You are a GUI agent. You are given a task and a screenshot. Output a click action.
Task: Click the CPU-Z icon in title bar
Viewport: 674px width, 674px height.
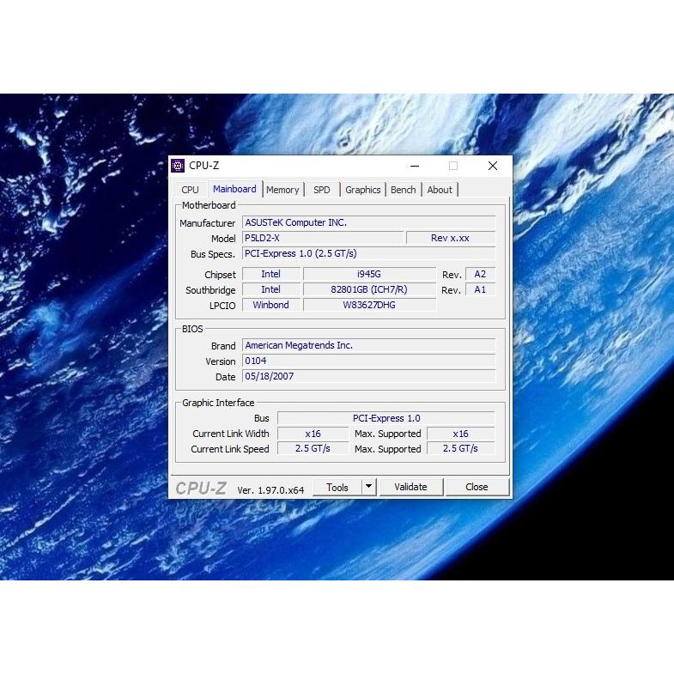tap(179, 166)
